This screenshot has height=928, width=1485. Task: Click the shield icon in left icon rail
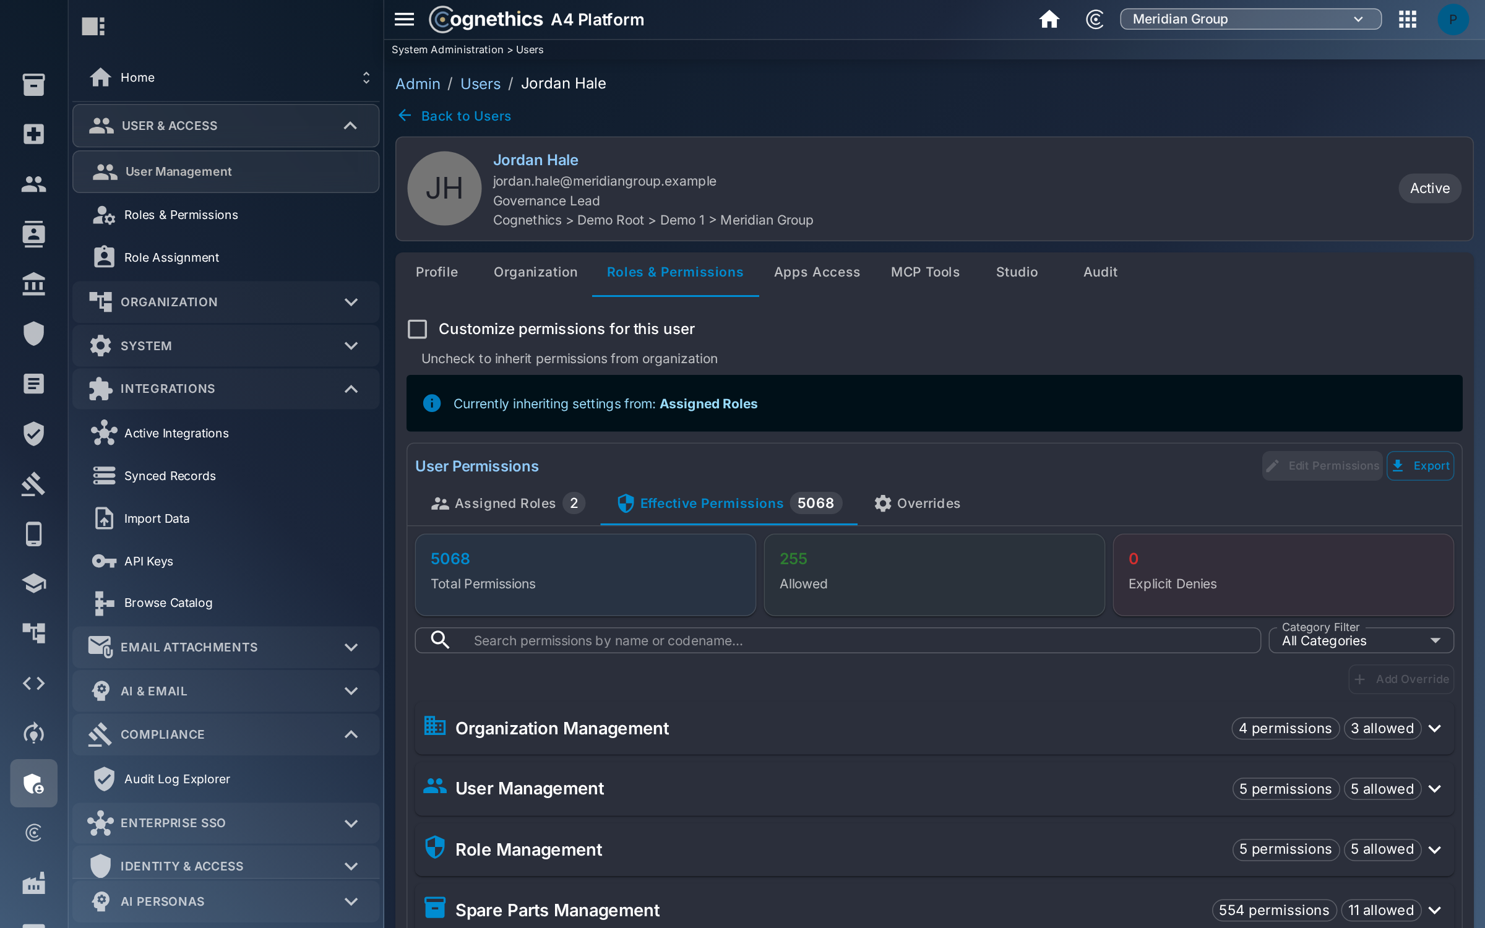pos(33,333)
